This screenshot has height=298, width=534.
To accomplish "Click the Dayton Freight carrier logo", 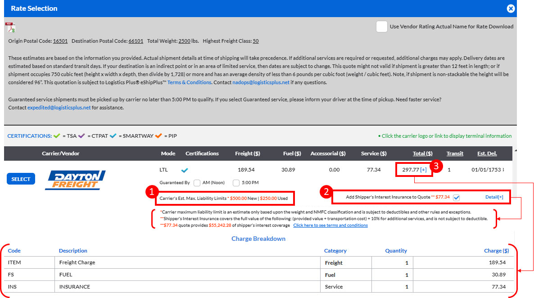I will [75, 180].
